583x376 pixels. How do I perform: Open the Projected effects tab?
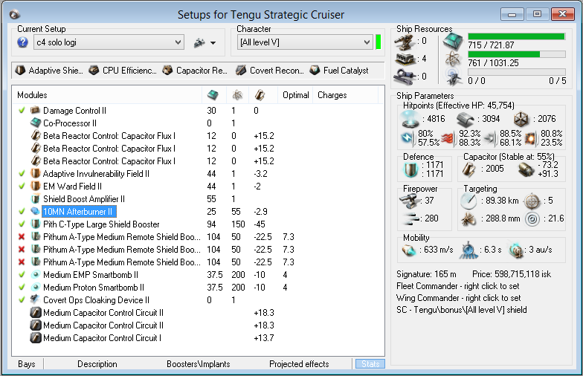pyautogui.click(x=299, y=364)
